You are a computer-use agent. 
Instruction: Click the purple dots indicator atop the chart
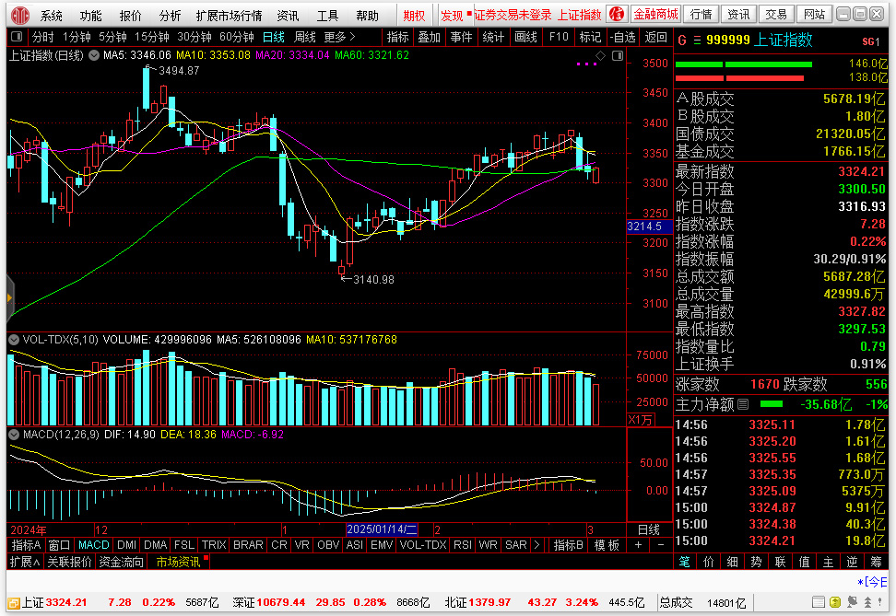(587, 64)
